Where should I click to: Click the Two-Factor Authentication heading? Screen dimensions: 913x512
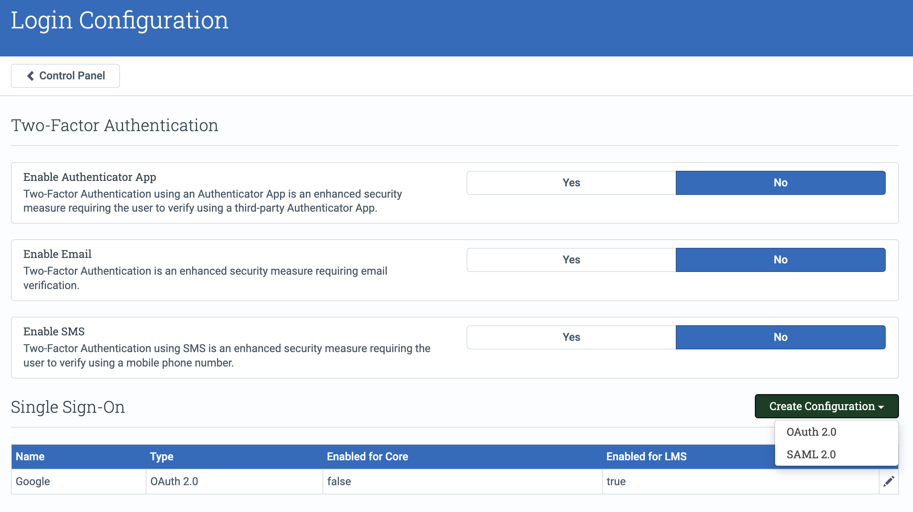tap(115, 125)
